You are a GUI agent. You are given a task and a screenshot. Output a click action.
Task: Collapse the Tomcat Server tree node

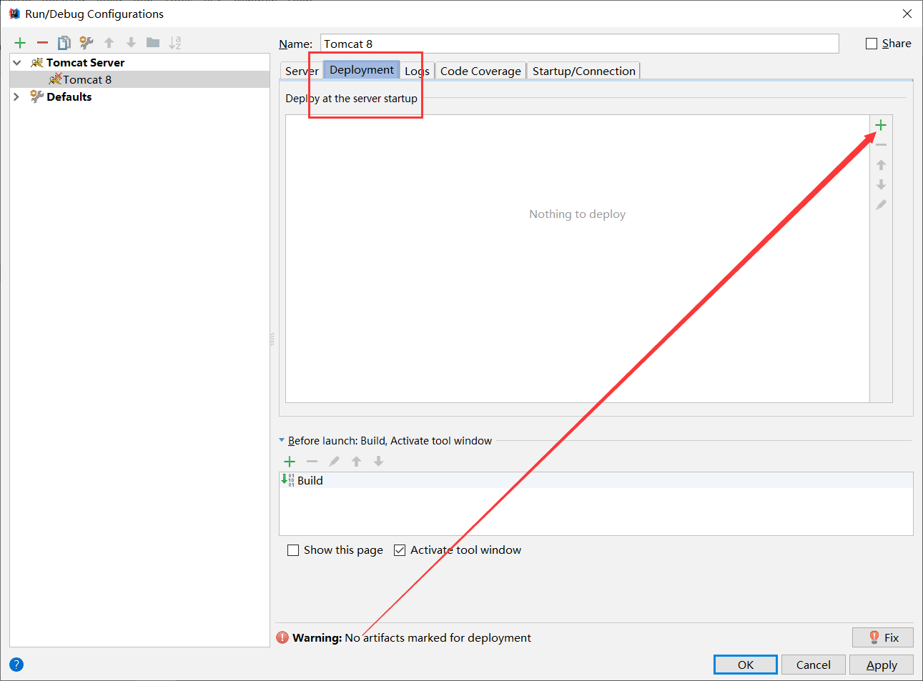(17, 63)
